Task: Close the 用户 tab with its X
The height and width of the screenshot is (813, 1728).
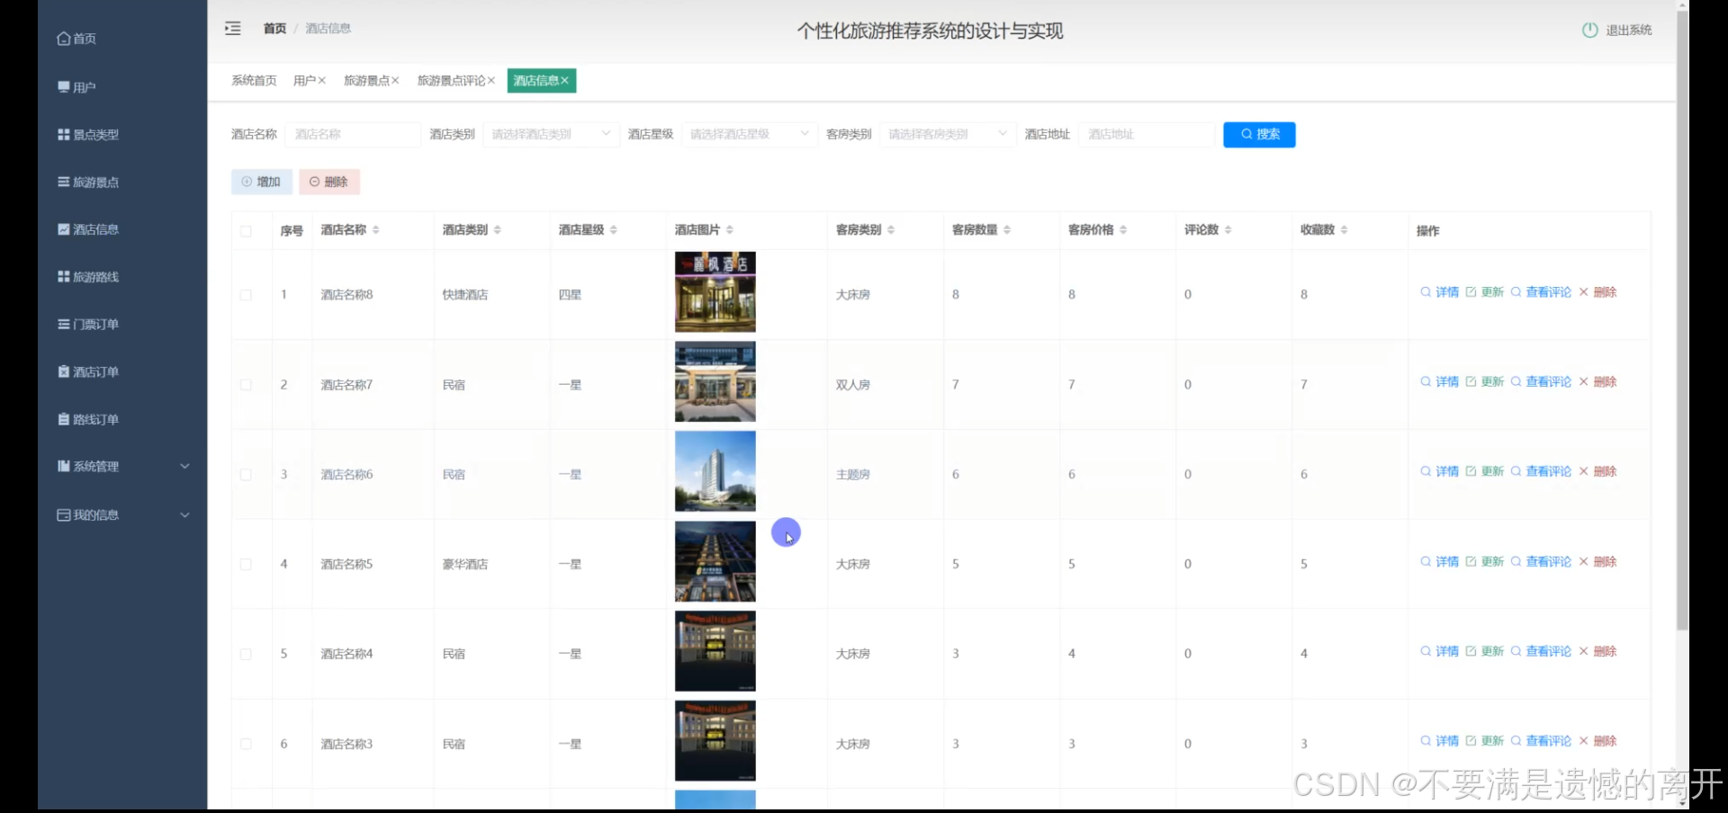Action: (x=322, y=81)
